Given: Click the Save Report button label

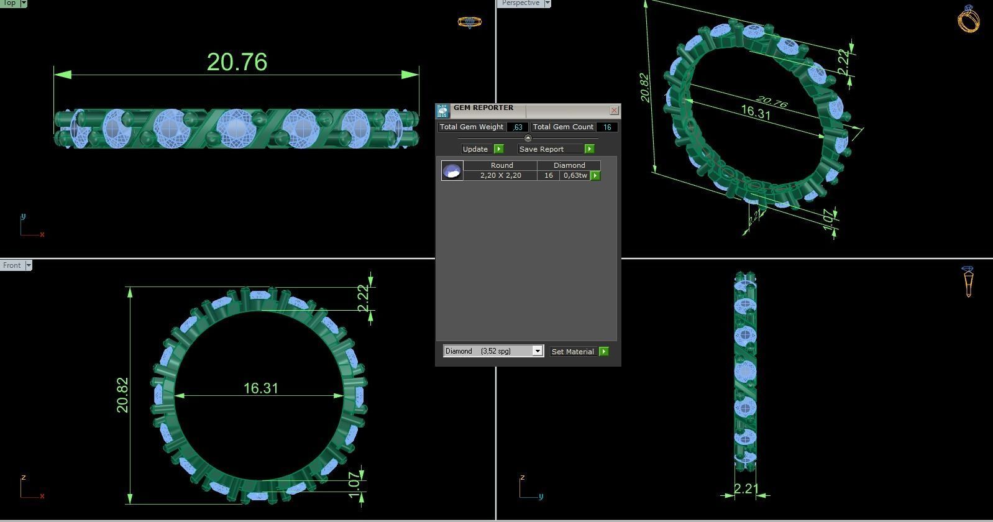Looking at the screenshot, I should (551, 149).
